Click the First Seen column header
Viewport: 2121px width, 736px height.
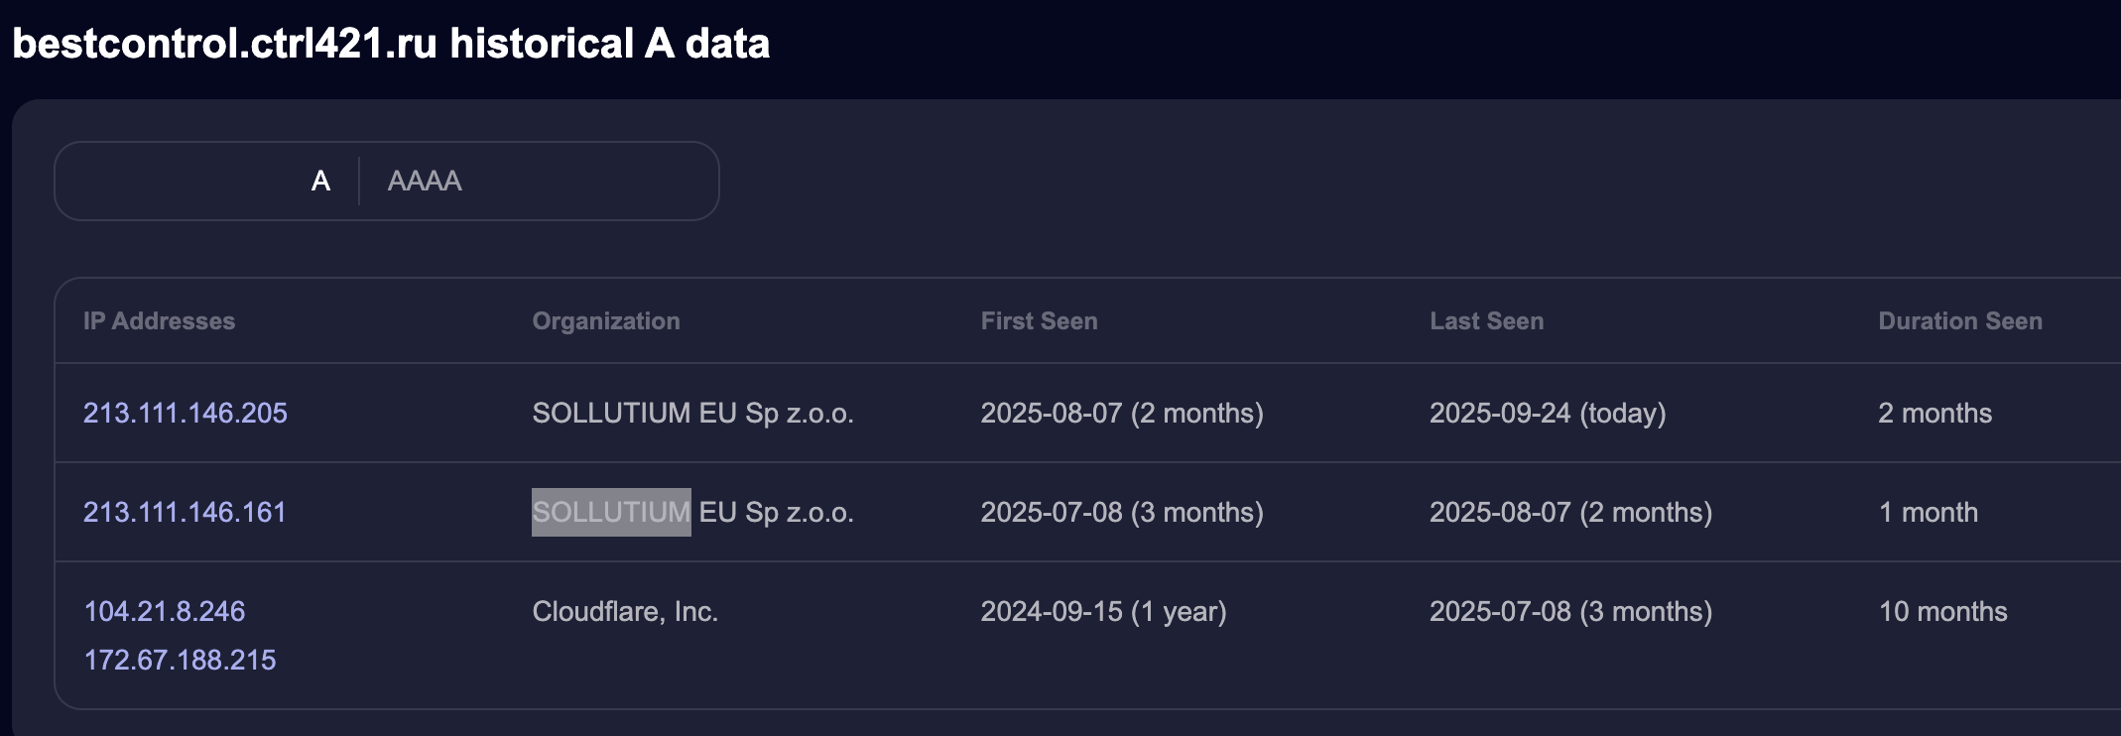(x=1039, y=320)
